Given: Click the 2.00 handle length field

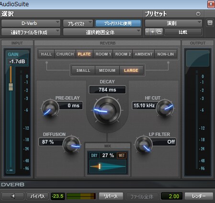Looking at the screenshot, I should [172, 196].
